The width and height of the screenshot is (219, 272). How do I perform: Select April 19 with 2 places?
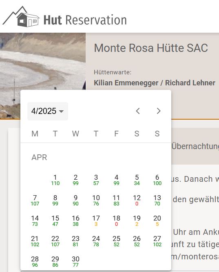pos(137,221)
